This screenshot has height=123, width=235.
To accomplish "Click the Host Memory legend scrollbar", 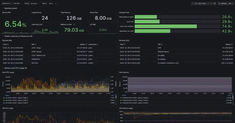I will 233,98.
